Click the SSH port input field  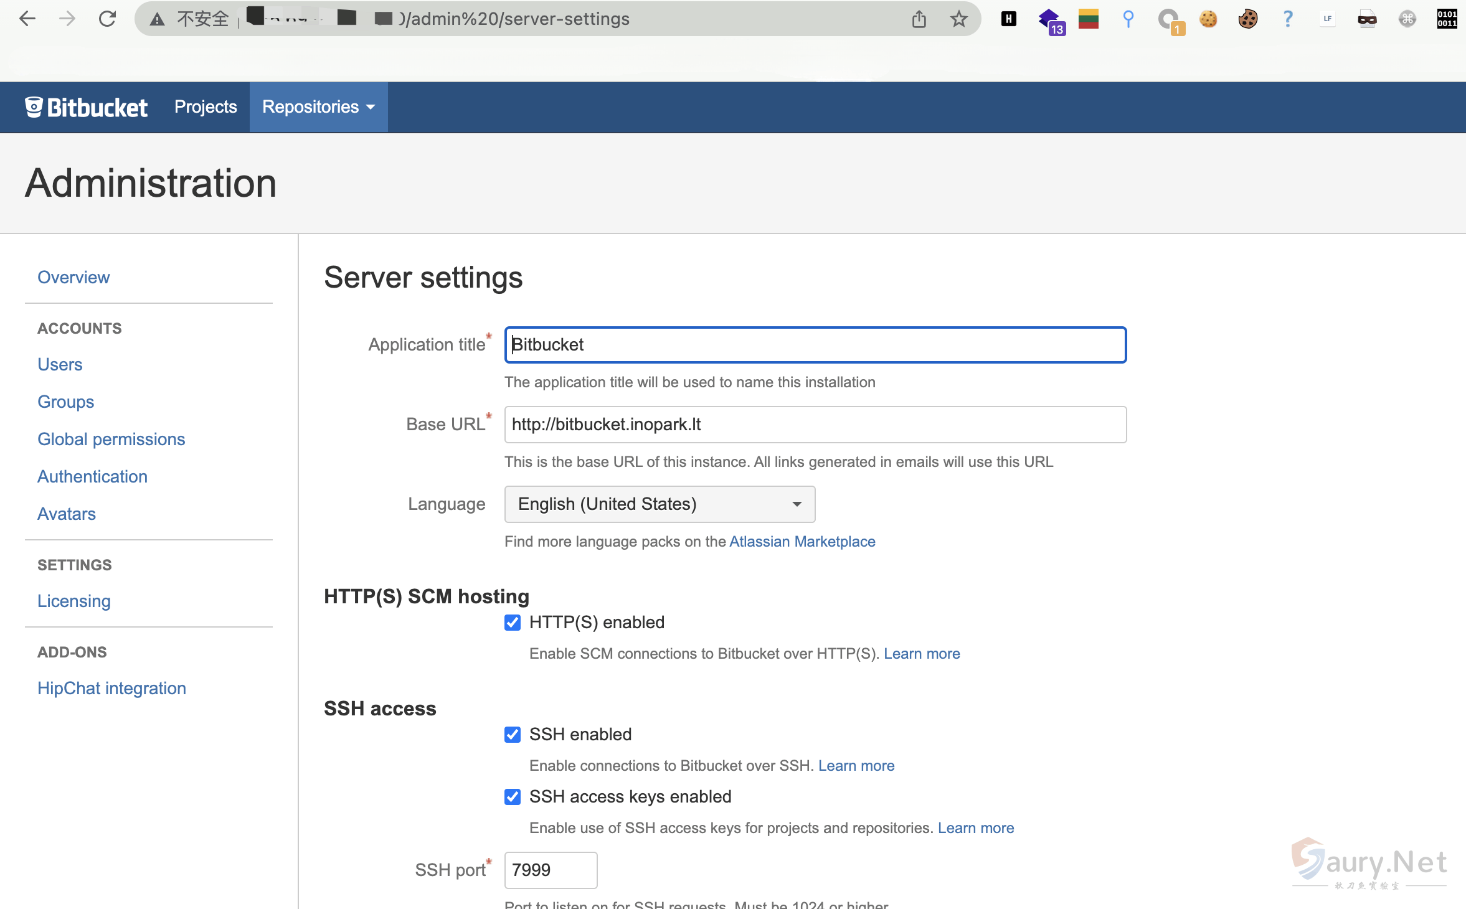pyautogui.click(x=551, y=870)
